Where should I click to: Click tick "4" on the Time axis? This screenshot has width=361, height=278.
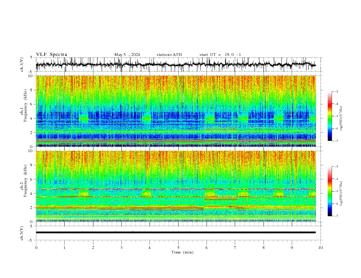click(x=150, y=248)
